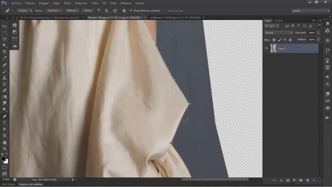332x187 pixels.
Task: Click the path arrangement icon
Action: coord(115,10)
